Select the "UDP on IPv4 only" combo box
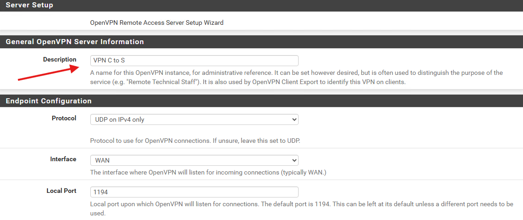 194,119
